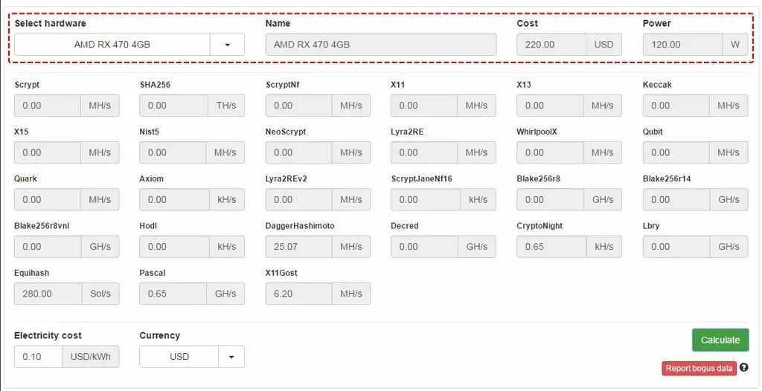
Task: Click the Pascal field showing 0.65
Action: tap(173, 294)
